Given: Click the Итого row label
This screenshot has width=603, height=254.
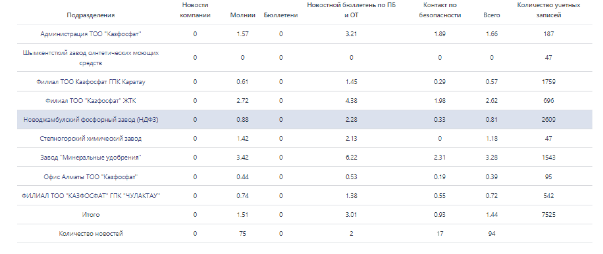Looking at the screenshot, I should click(90, 215).
